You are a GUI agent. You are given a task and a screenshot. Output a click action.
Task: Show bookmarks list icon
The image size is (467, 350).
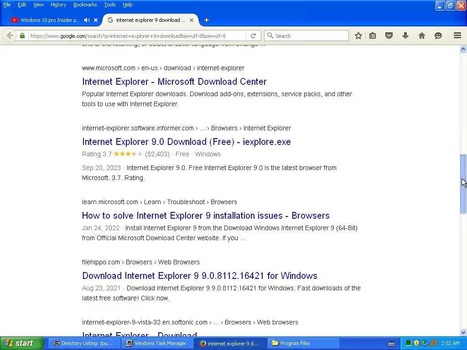(x=373, y=36)
